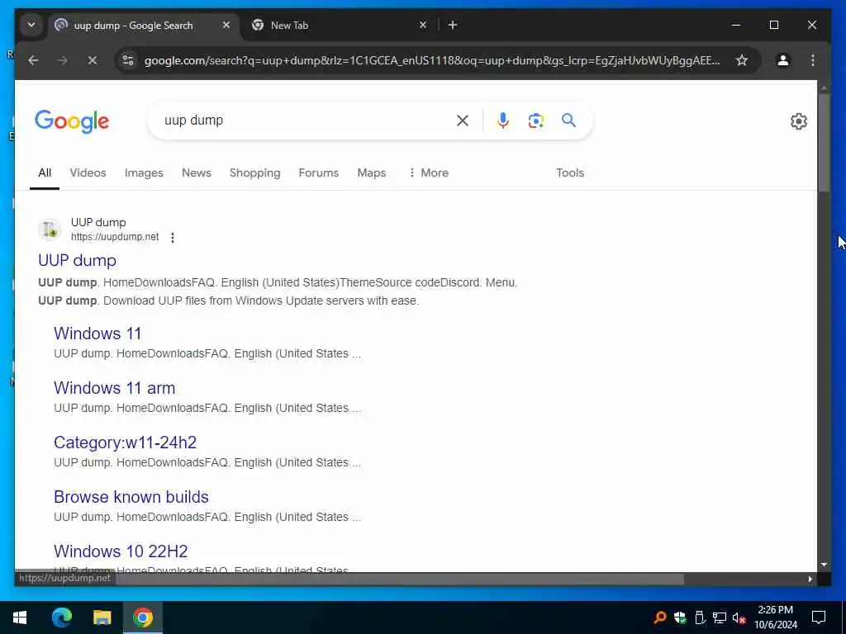Close the New Tab tab
846x634 pixels.
423,26
